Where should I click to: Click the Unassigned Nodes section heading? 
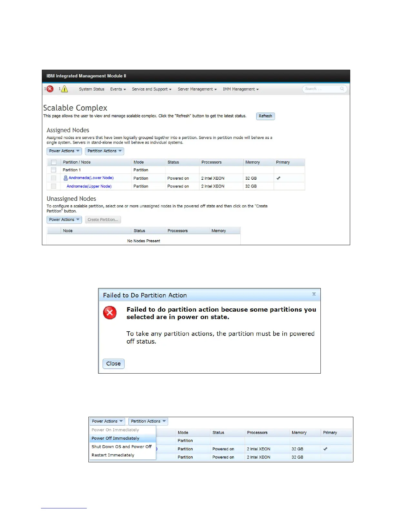[x=71, y=199]
